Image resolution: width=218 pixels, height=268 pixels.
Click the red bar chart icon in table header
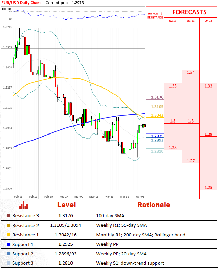coord(23,205)
